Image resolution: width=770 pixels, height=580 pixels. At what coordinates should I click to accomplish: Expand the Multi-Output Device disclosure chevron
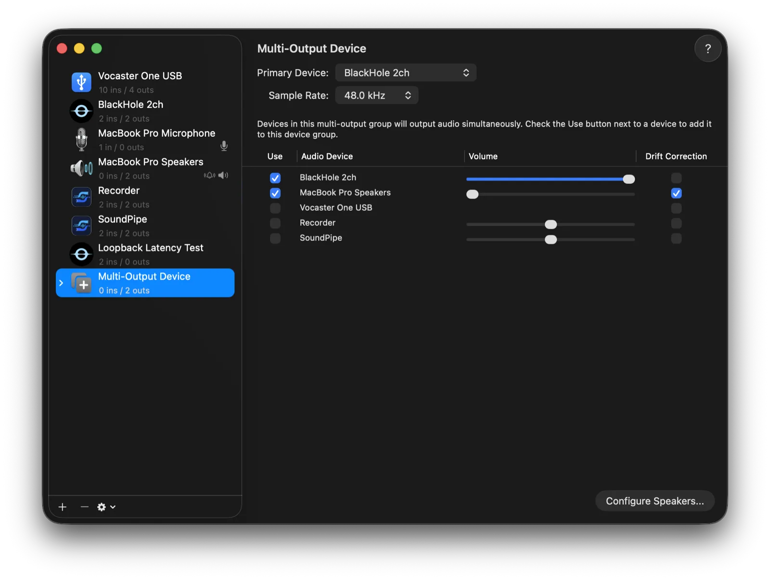[62, 283]
